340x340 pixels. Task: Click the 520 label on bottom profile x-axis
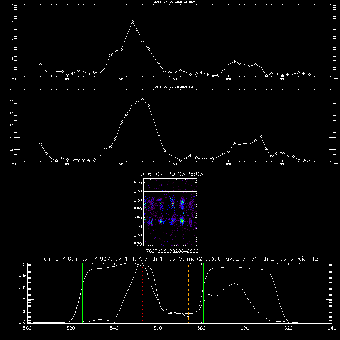71,328
